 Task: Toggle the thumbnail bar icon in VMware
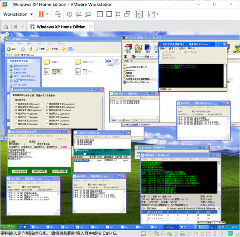pos(109,14)
